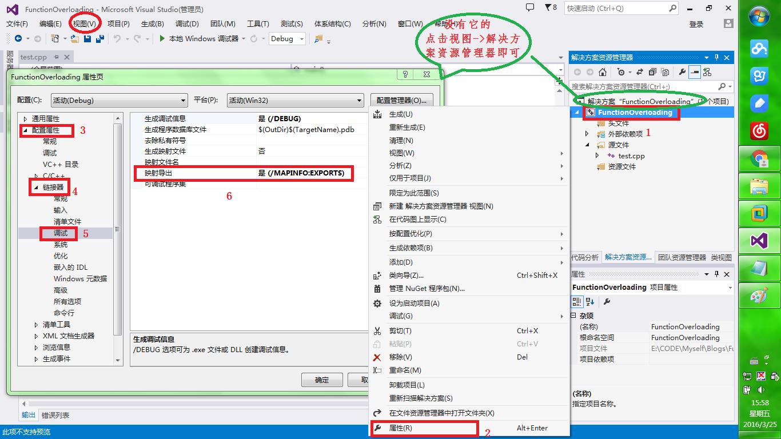
Task: Open Chrome from the taskbar
Action: pyautogui.click(x=759, y=158)
